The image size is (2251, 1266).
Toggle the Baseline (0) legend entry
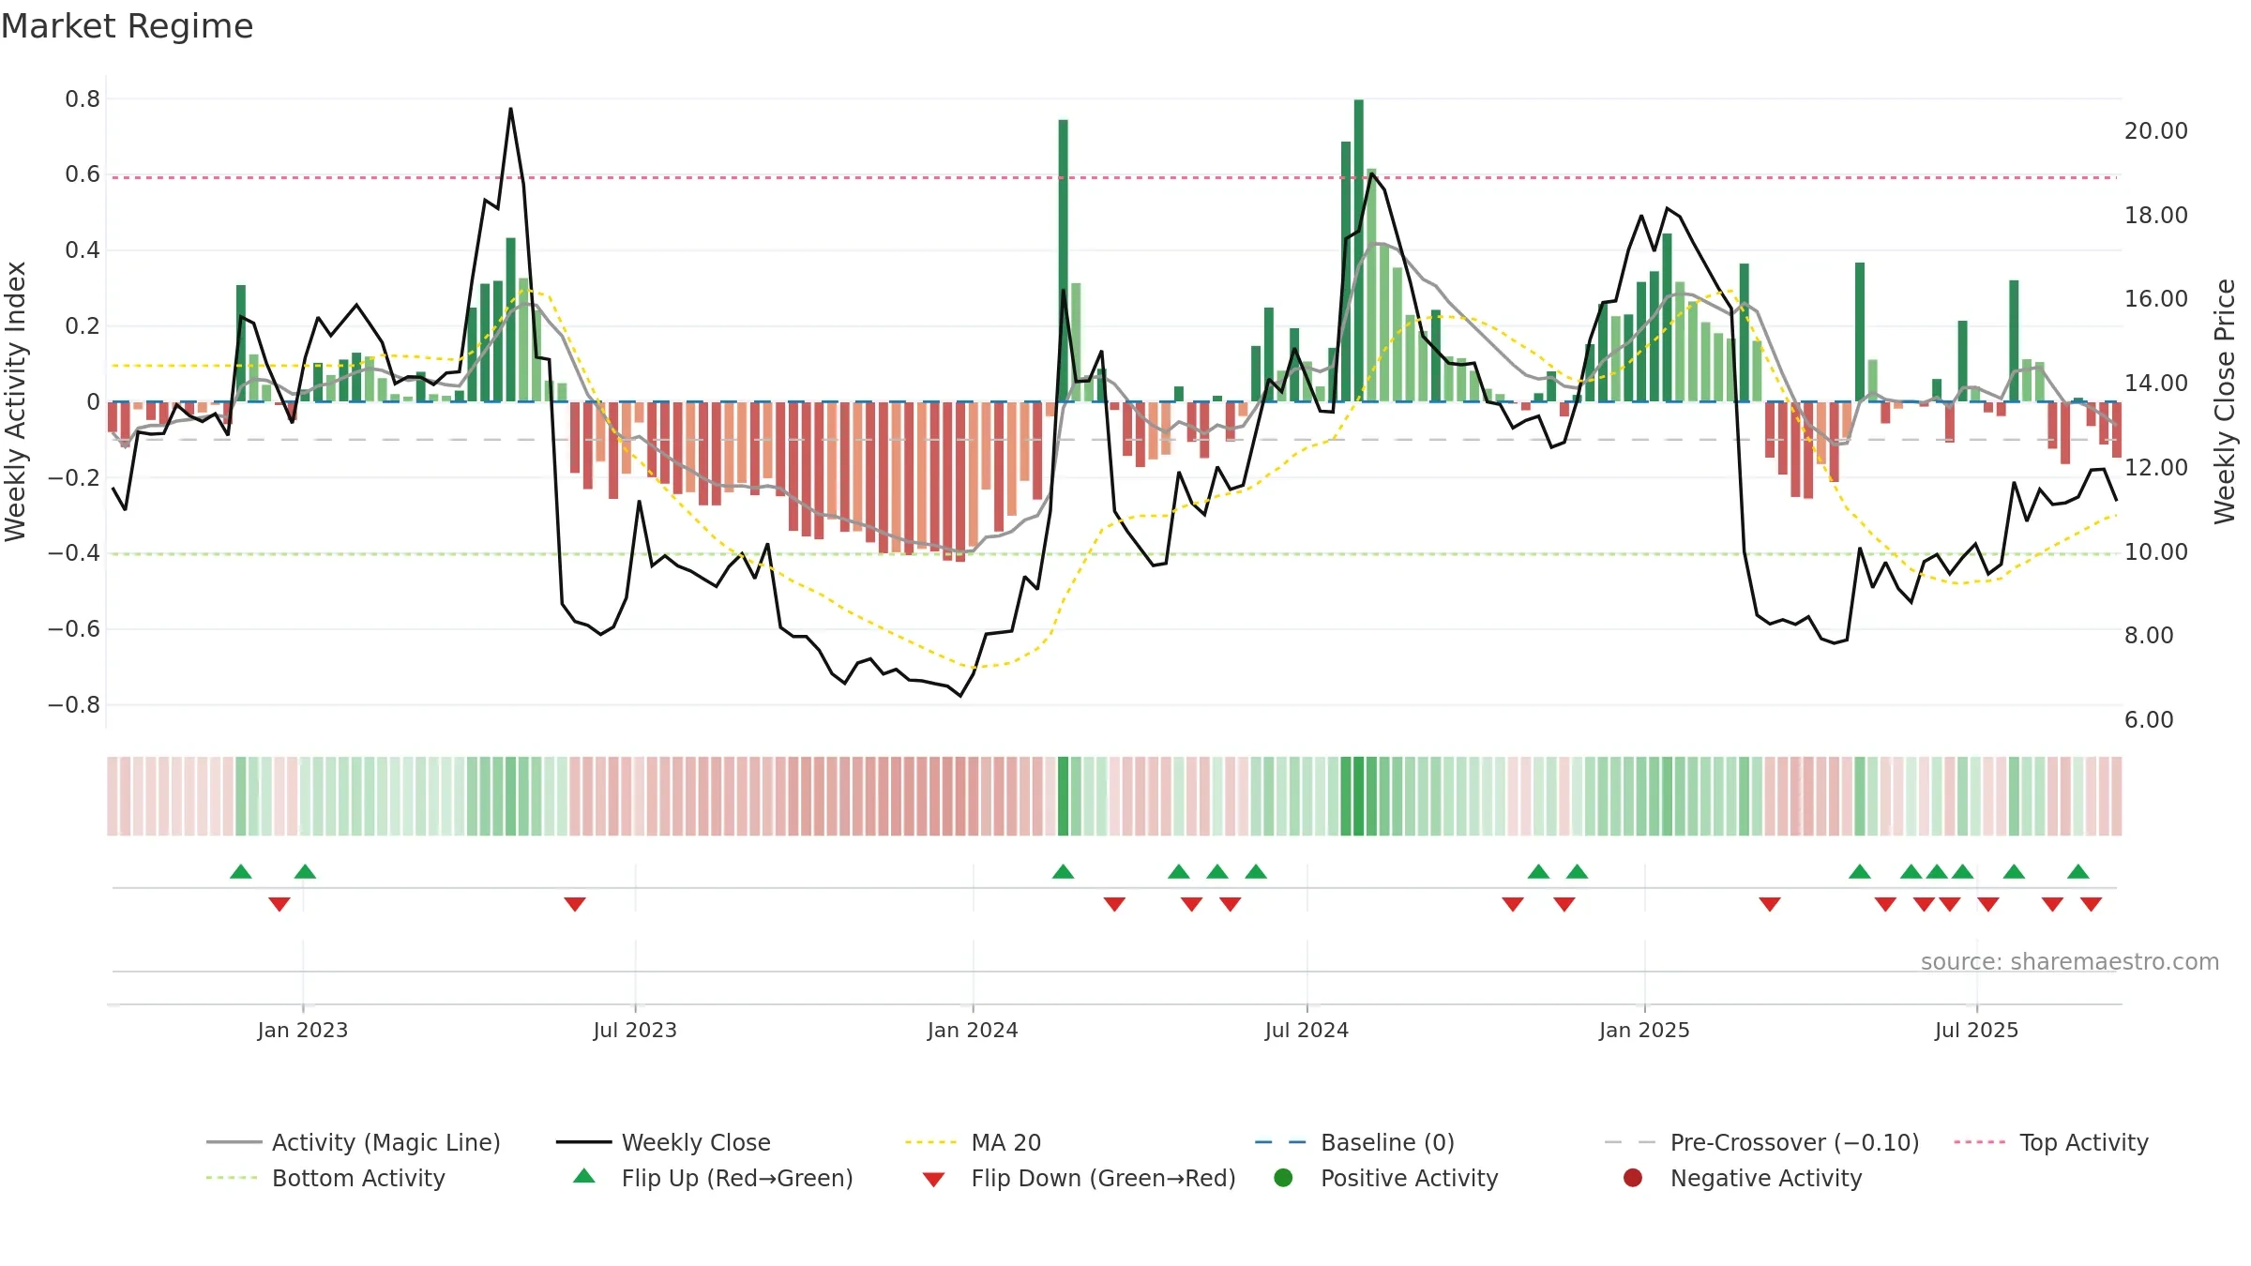(x=1354, y=1142)
